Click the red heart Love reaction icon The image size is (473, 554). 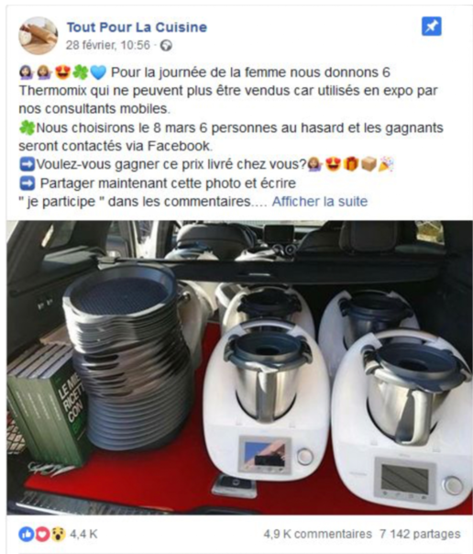[x=41, y=534]
